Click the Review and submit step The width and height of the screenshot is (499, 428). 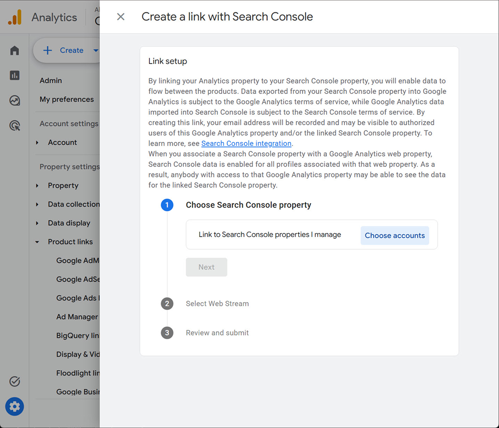tap(217, 333)
